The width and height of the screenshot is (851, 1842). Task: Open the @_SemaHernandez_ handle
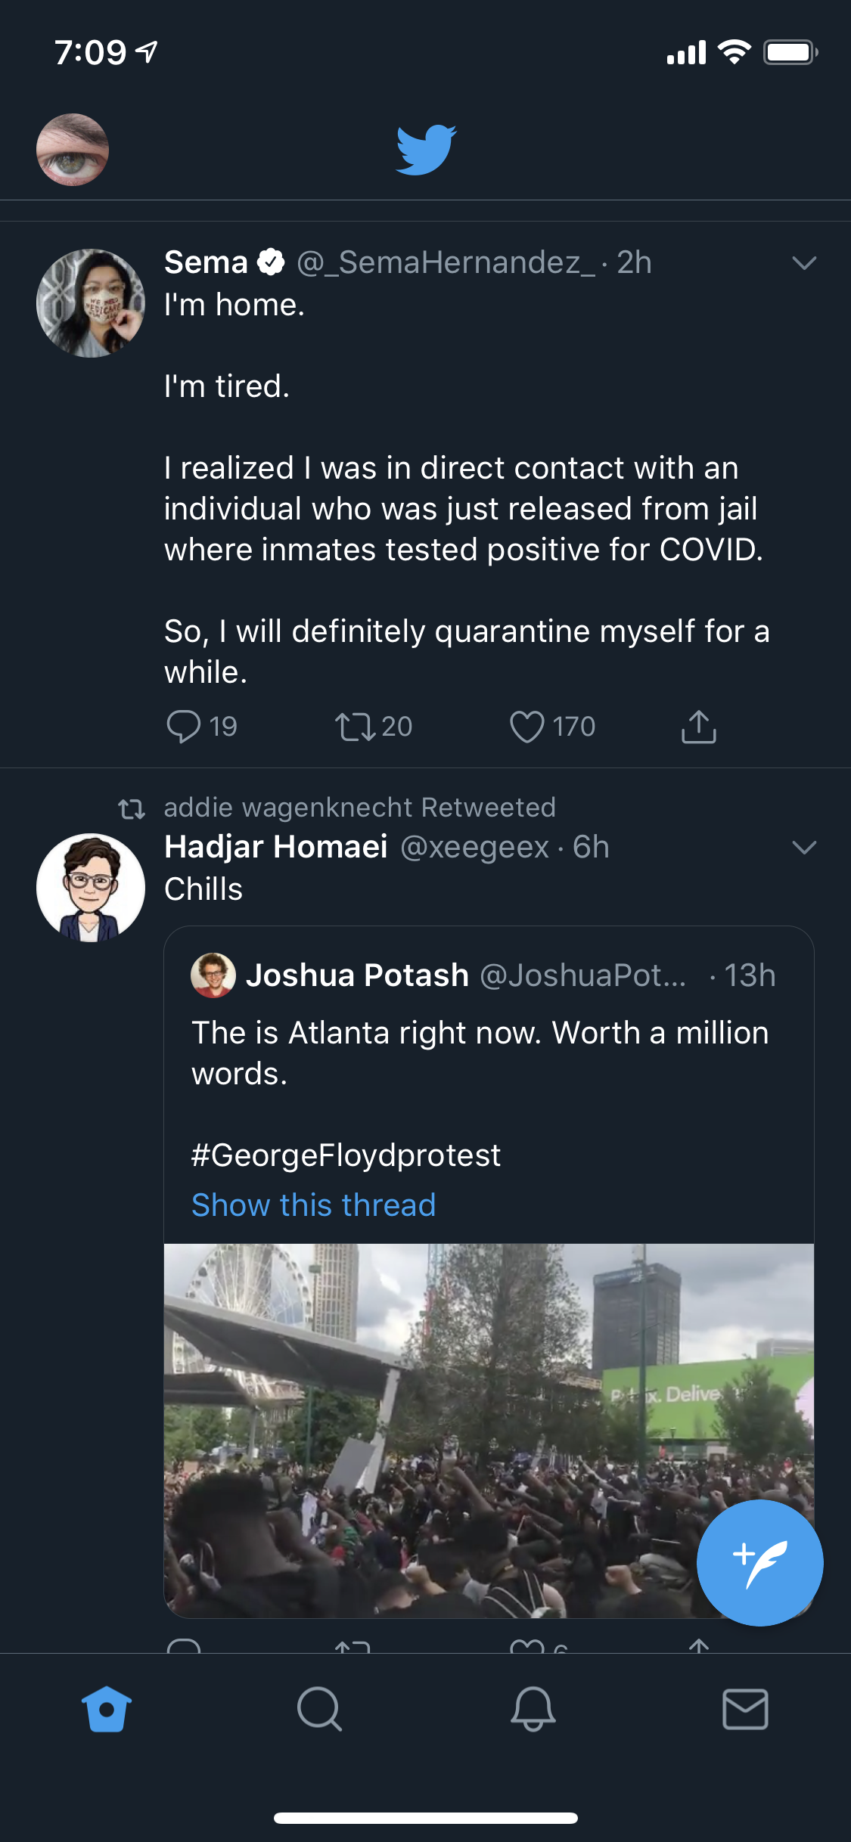pyautogui.click(x=446, y=263)
